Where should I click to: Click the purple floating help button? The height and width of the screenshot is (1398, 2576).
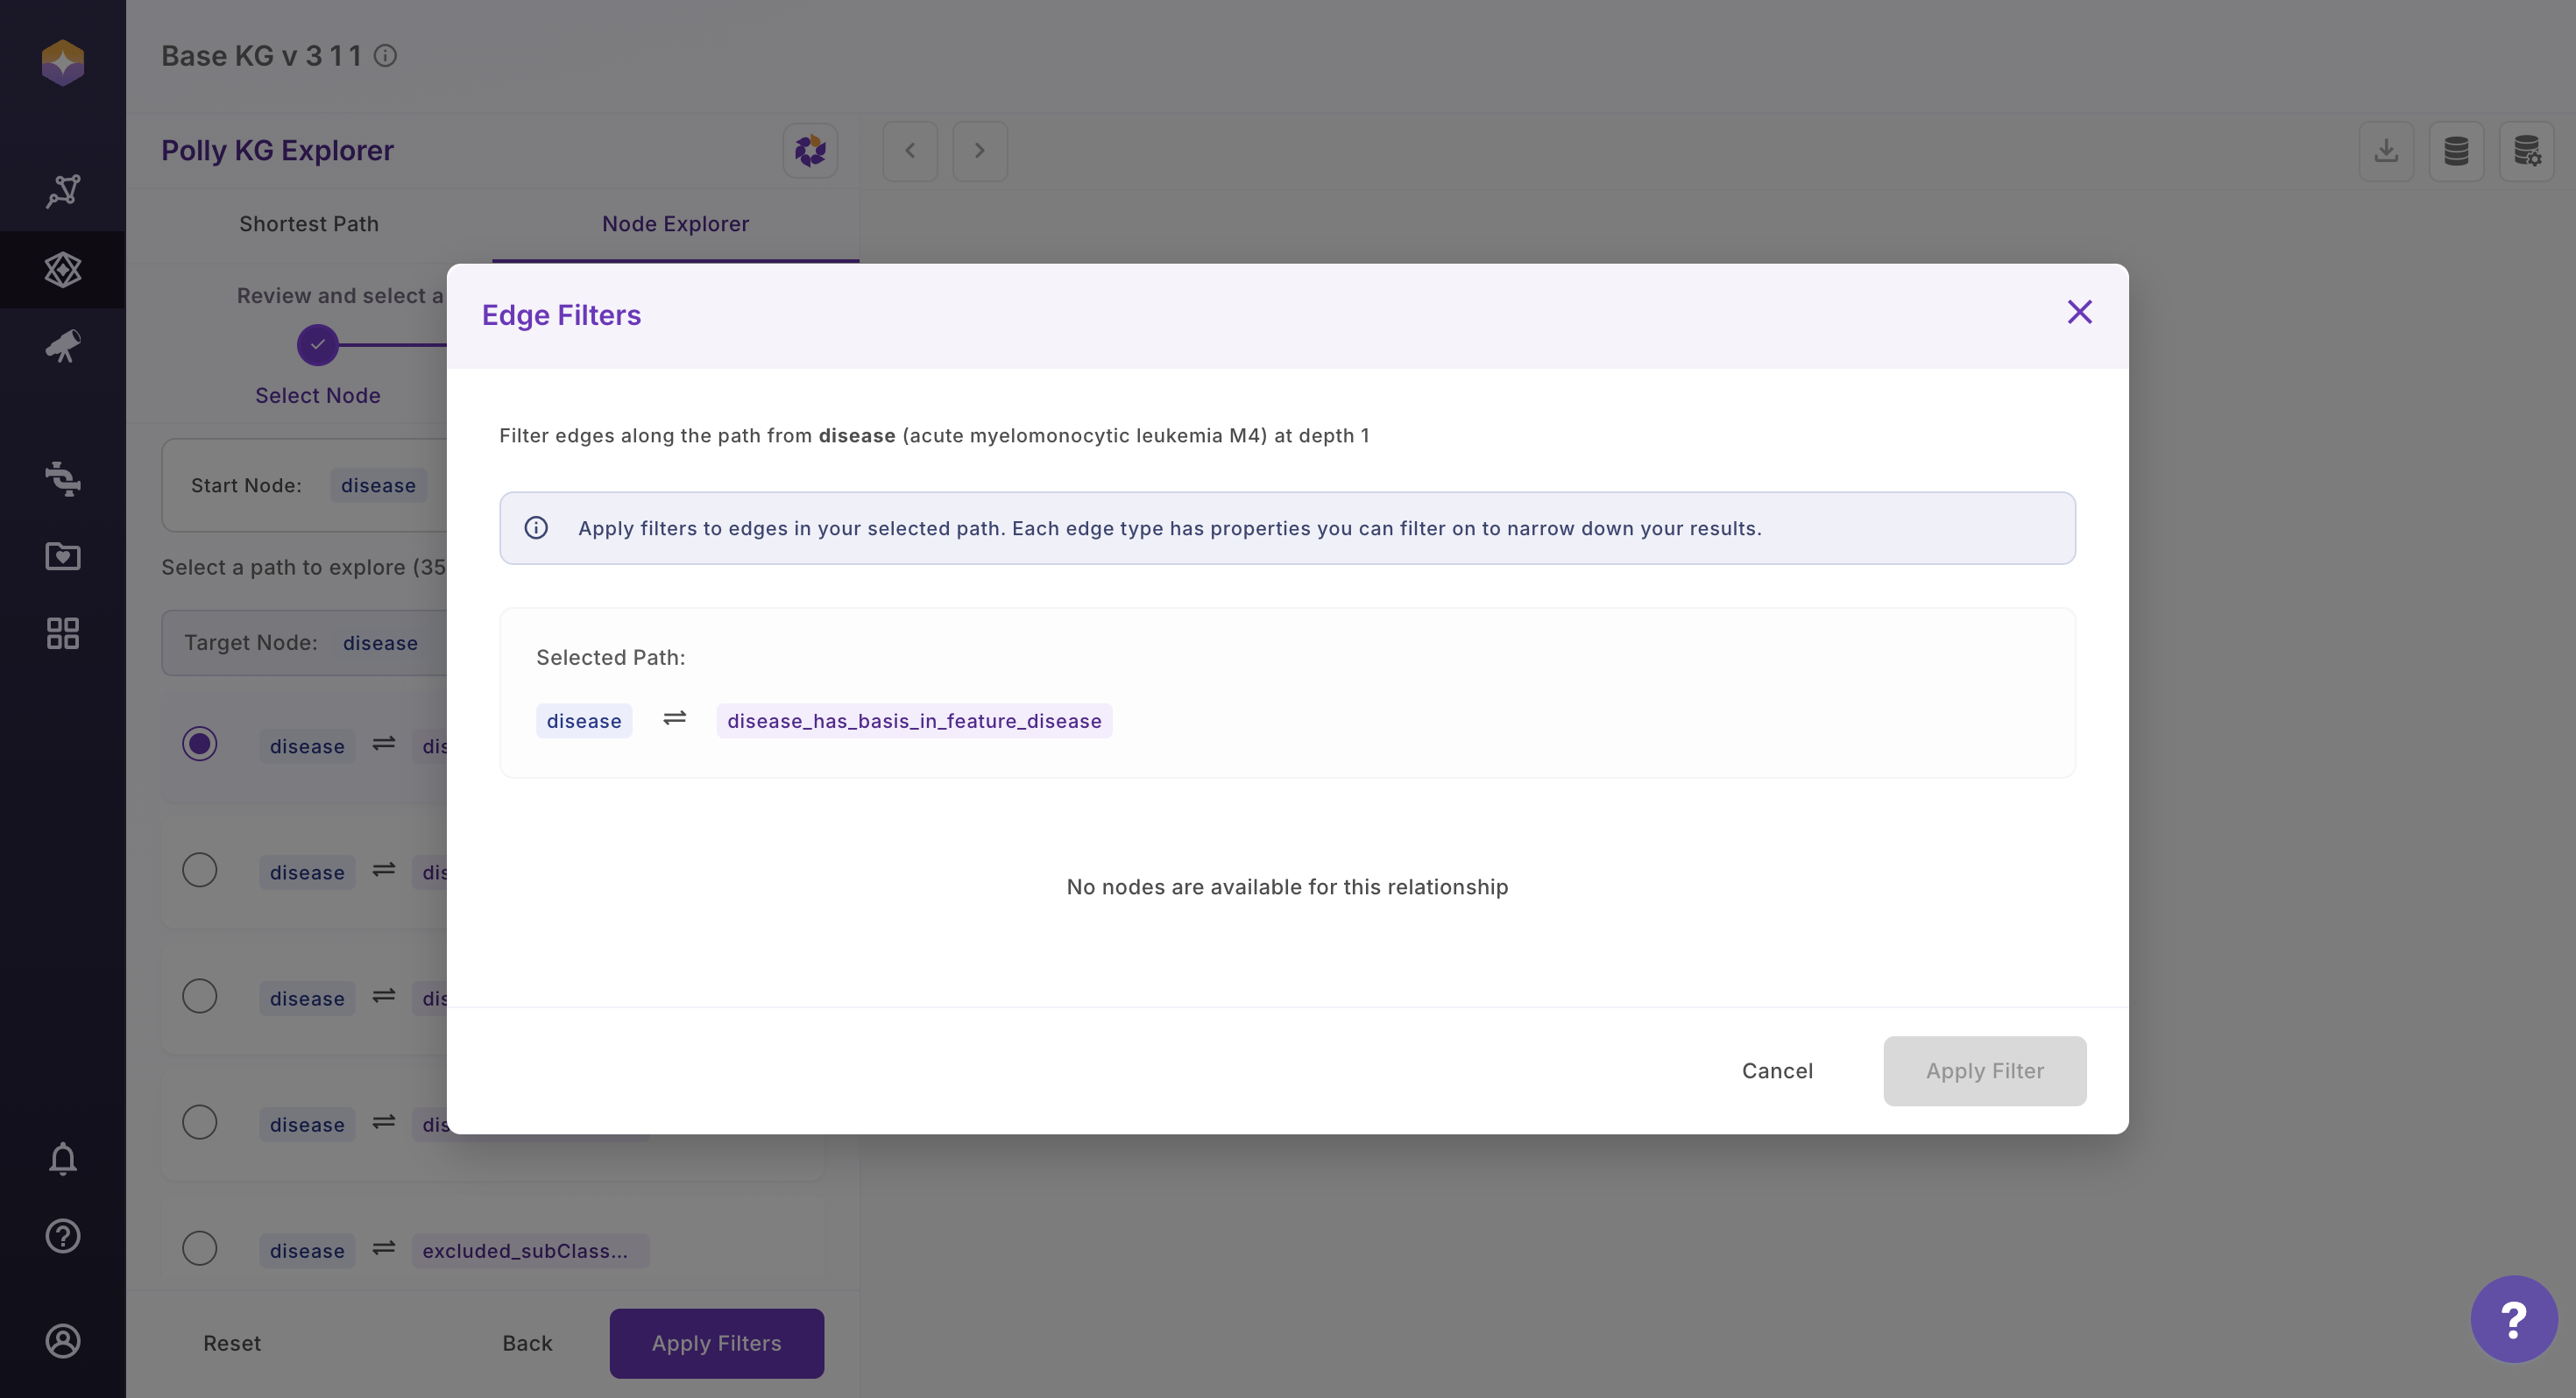(x=2513, y=1318)
